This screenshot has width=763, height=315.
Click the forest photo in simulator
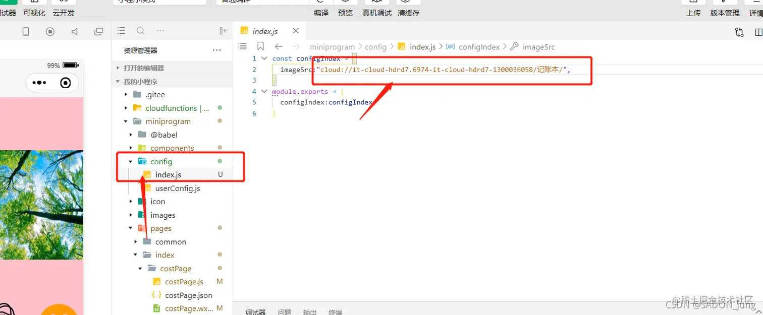(41, 205)
